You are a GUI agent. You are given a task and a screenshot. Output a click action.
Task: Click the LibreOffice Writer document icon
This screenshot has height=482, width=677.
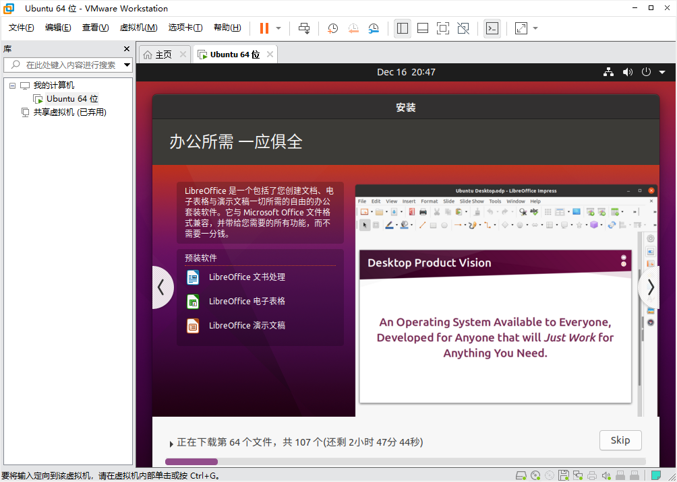tap(193, 277)
